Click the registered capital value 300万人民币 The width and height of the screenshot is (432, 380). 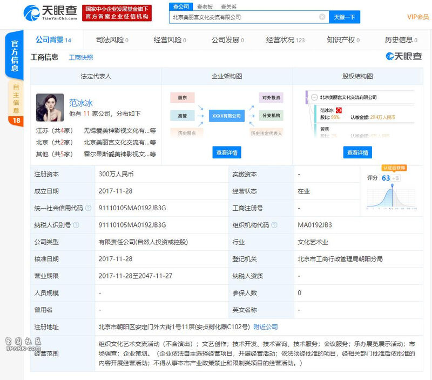coord(116,174)
